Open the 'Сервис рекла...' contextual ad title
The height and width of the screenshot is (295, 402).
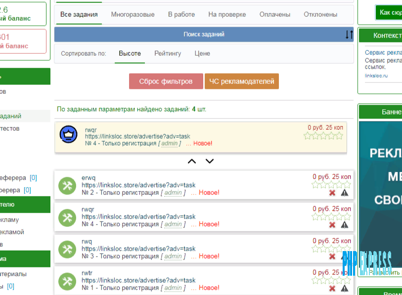(x=383, y=52)
